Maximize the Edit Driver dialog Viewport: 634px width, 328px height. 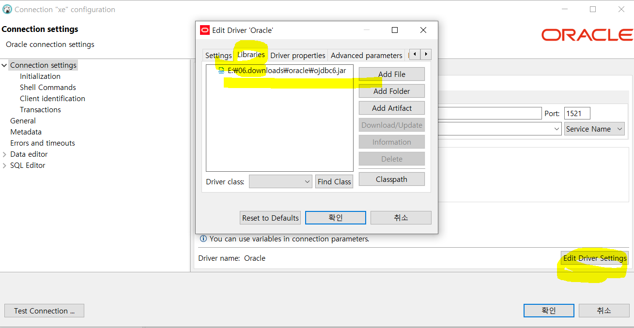pos(394,30)
